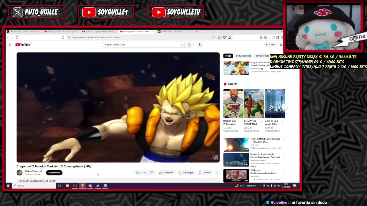Open the YouTube hamburger guide menu
The image size is (367, 206).
pos(10,45)
